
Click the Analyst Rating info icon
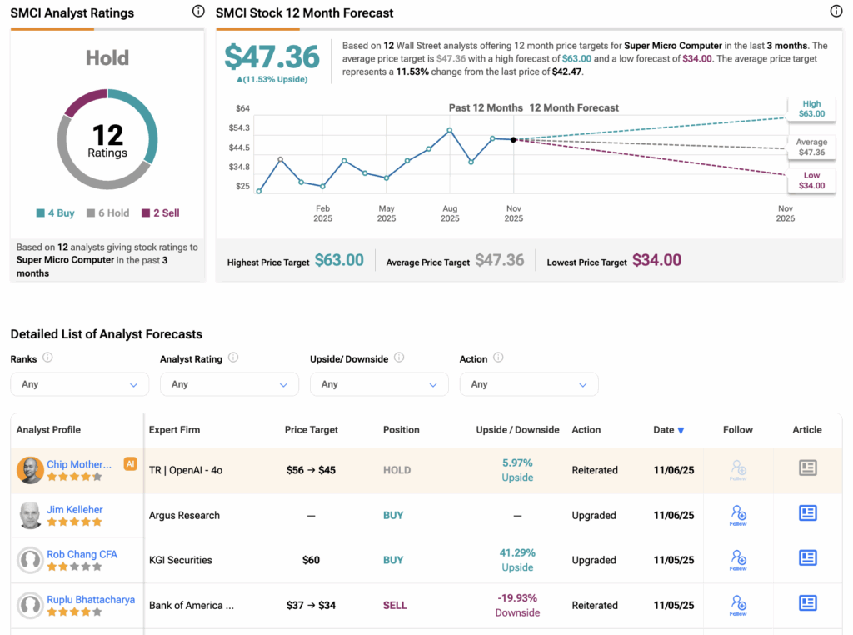pos(233,357)
